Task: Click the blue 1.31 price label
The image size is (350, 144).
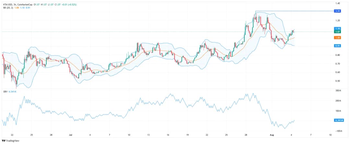Action: (337, 11)
